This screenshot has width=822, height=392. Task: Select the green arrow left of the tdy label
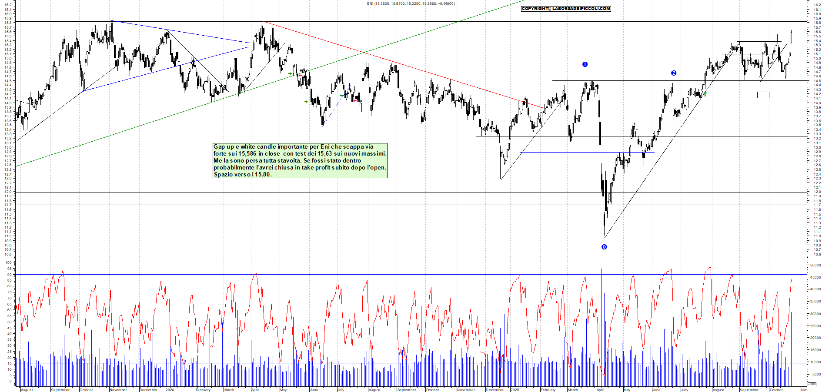pyautogui.click(x=291, y=73)
